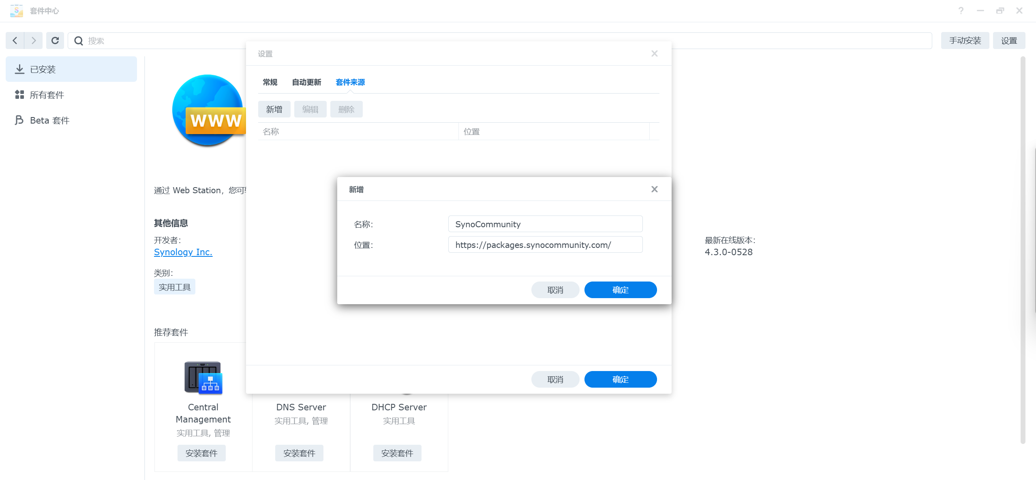Switch to the 自动更新 tab
The height and width of the screenshot is (480, 1036).
point(306,82)
